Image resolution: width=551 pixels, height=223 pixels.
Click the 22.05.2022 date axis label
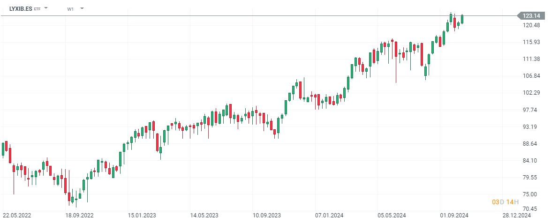[x=15, y=216]
